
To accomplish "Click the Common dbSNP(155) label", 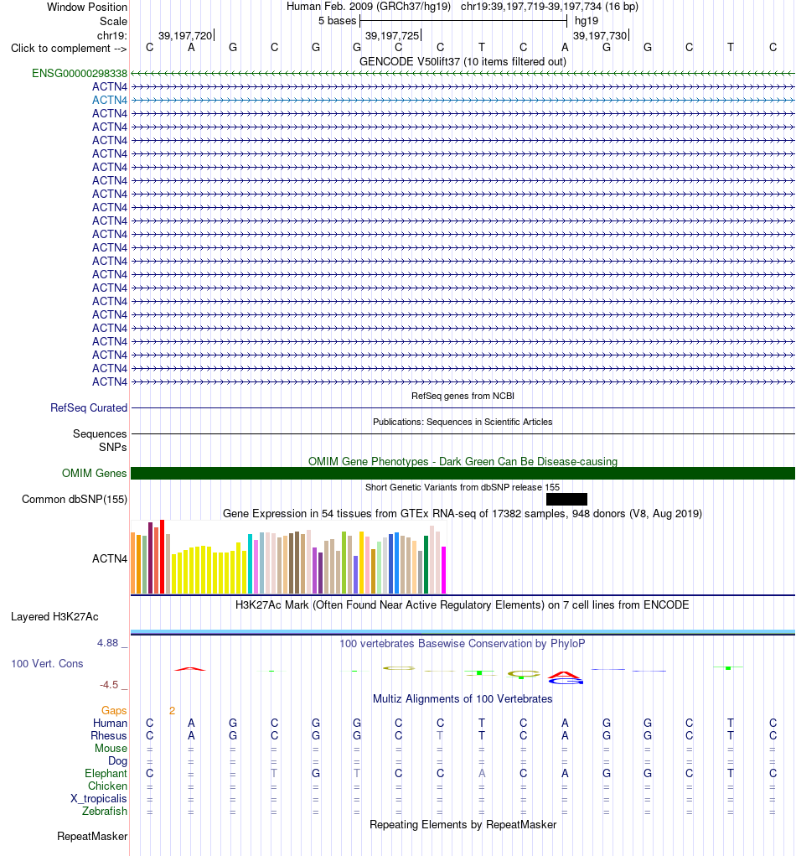I will (x=75, y=500).
